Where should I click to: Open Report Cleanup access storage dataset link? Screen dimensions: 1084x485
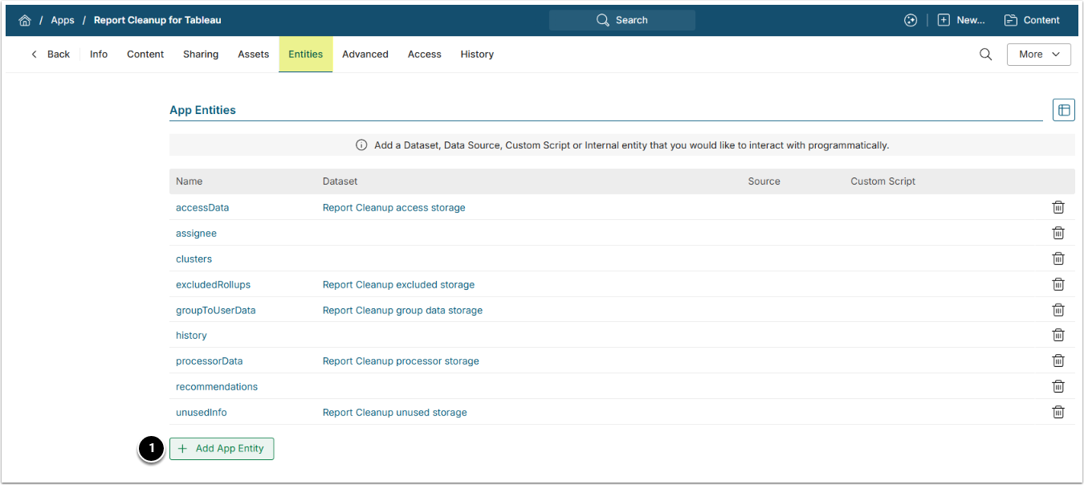(x=393, y=207)
